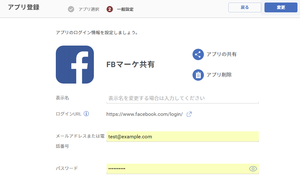Click the ログインURL label text
Viewport: 300px width, 182px height.
click(x=68, y=114)
